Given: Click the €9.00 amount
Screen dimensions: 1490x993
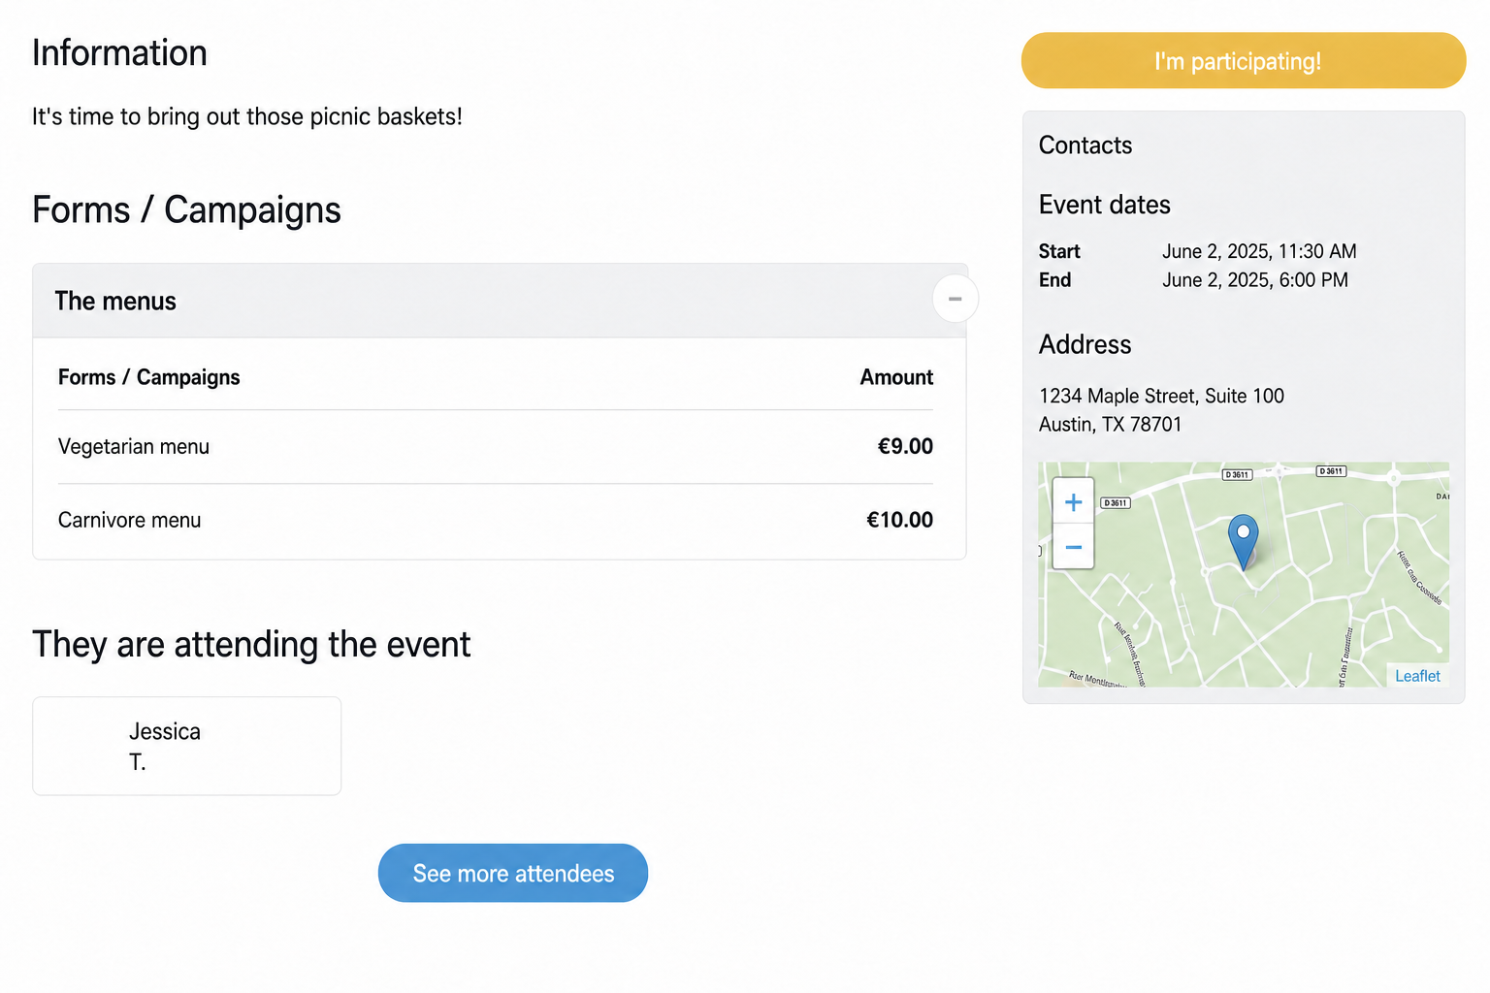Looking at the screenshot, I should 905,446.
